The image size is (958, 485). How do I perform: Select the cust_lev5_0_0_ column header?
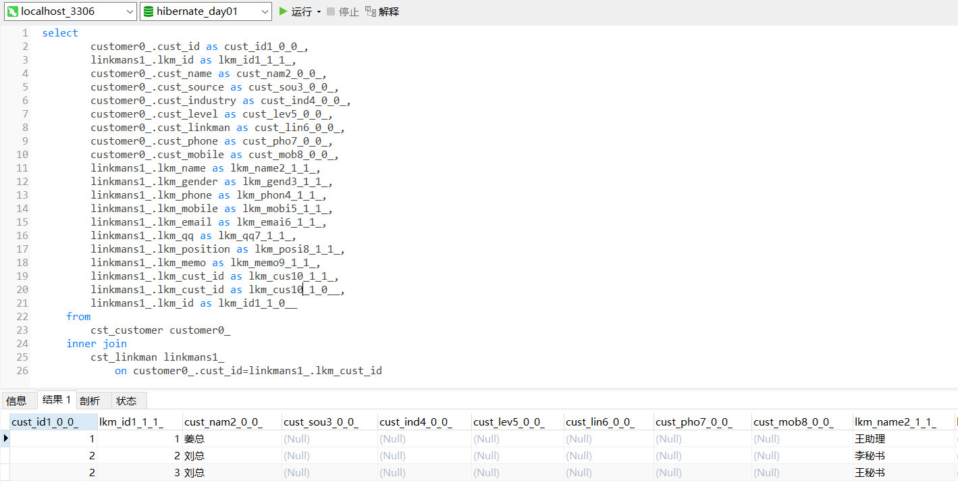coord(518,422)
